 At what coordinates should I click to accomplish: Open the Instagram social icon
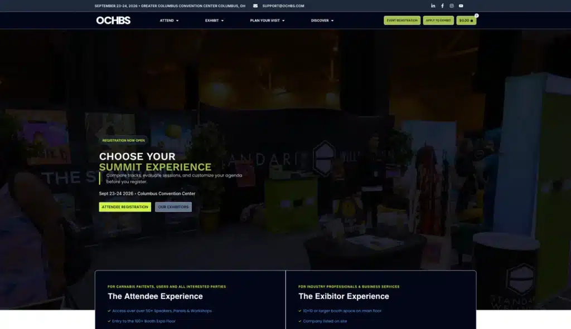[452, 6]
